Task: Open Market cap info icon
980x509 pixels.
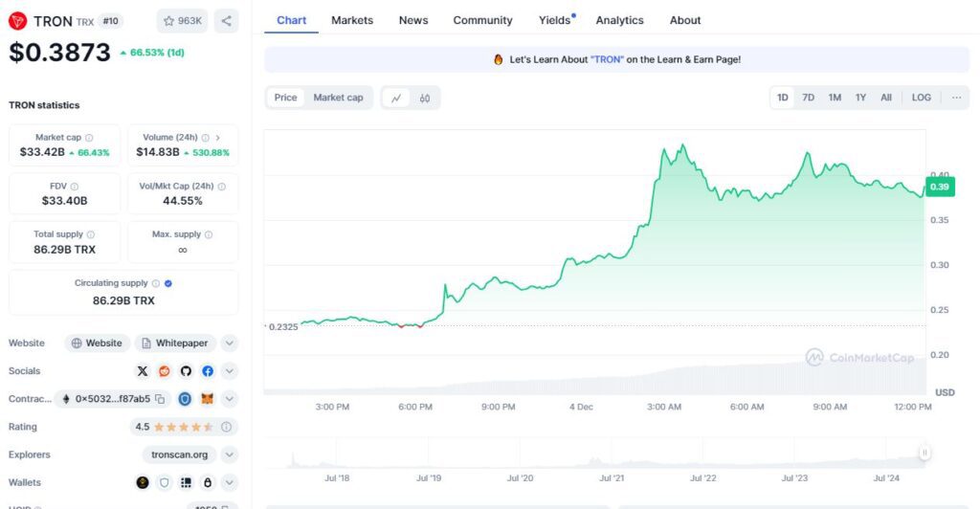Action: pos(89,138)
